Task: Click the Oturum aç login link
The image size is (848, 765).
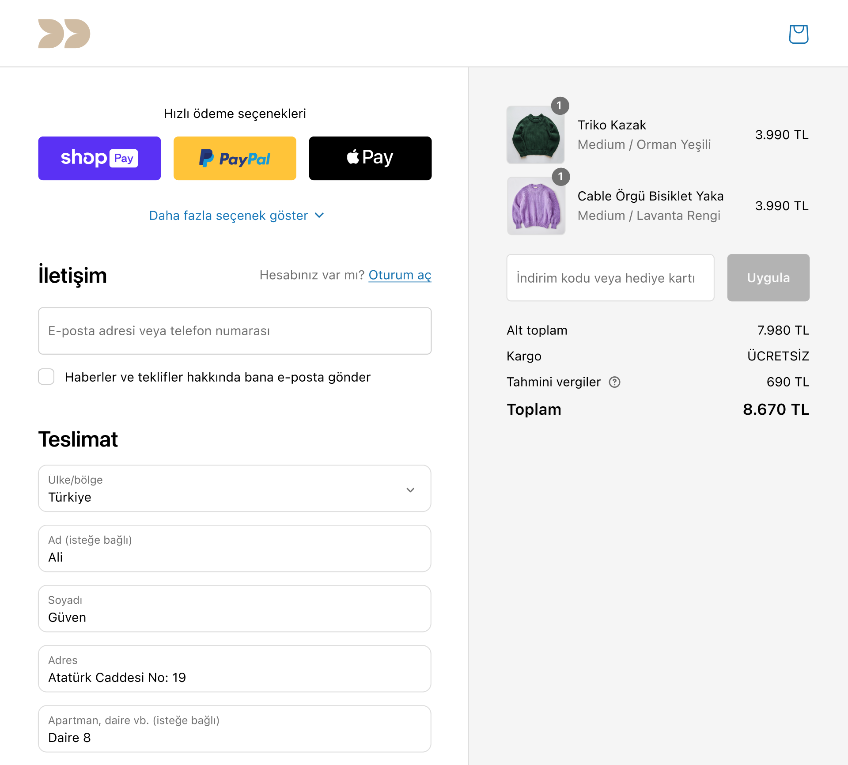Action: click(x=400, y=275)
